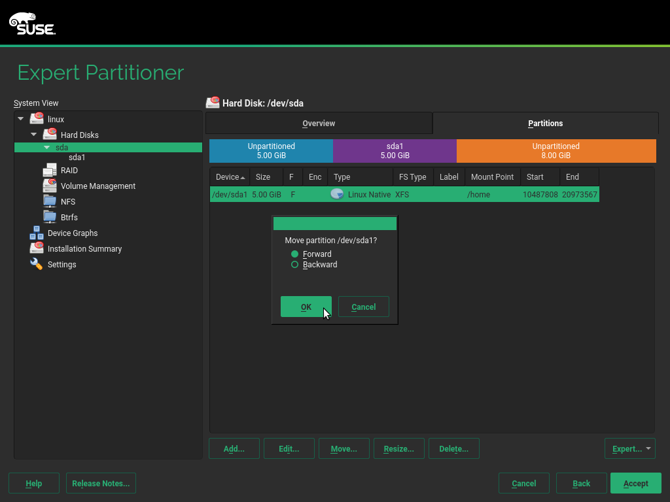Collapse the linux tree node
Image resolution: width=670 pixels, height=502 pixels.
point(21,119)
